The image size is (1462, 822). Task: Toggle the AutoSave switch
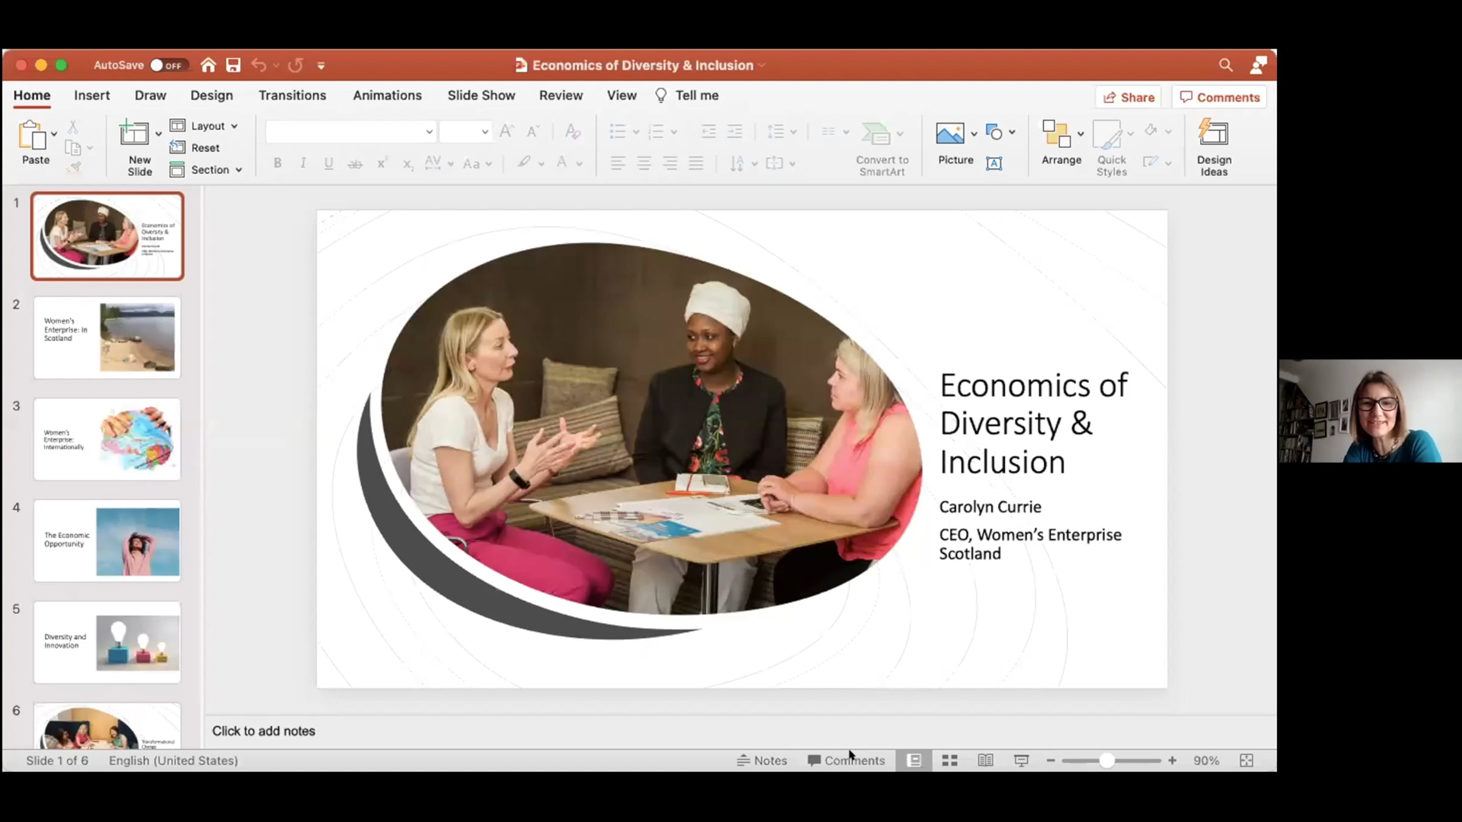pos(168,65)
